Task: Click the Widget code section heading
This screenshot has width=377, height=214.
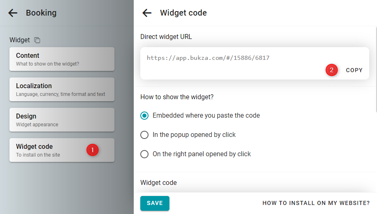Action: click(158, 182)
